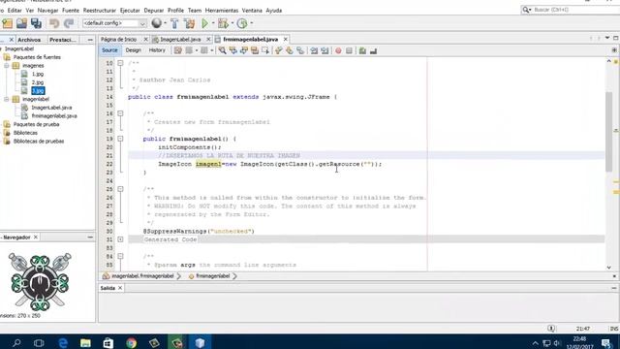Viewport: 620px width, 349px height.
Task: Start macro recording red circle icon
Action: [338, 50]
